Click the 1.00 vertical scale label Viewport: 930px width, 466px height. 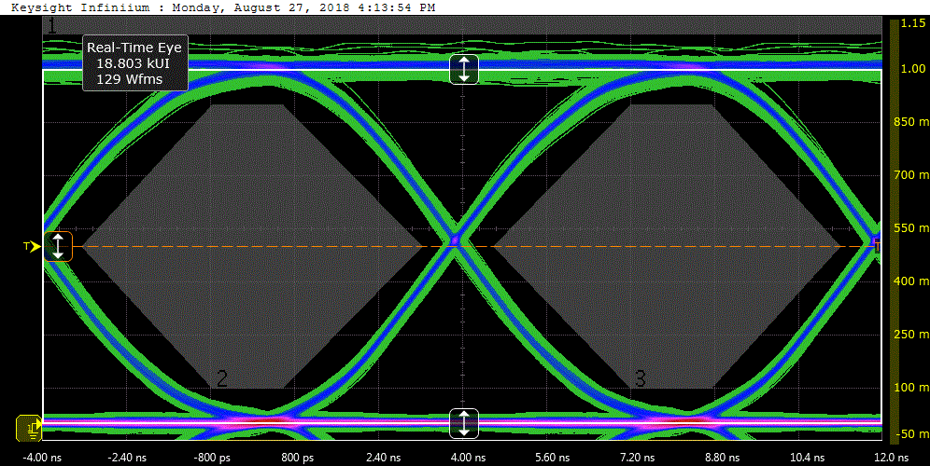913,69
